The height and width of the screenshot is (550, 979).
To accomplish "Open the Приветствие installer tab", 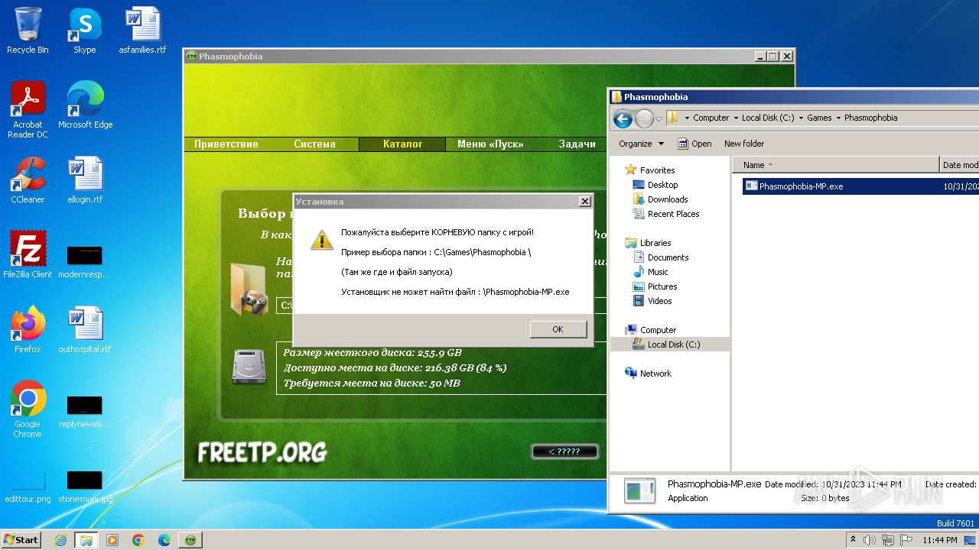I will (226, 144).
